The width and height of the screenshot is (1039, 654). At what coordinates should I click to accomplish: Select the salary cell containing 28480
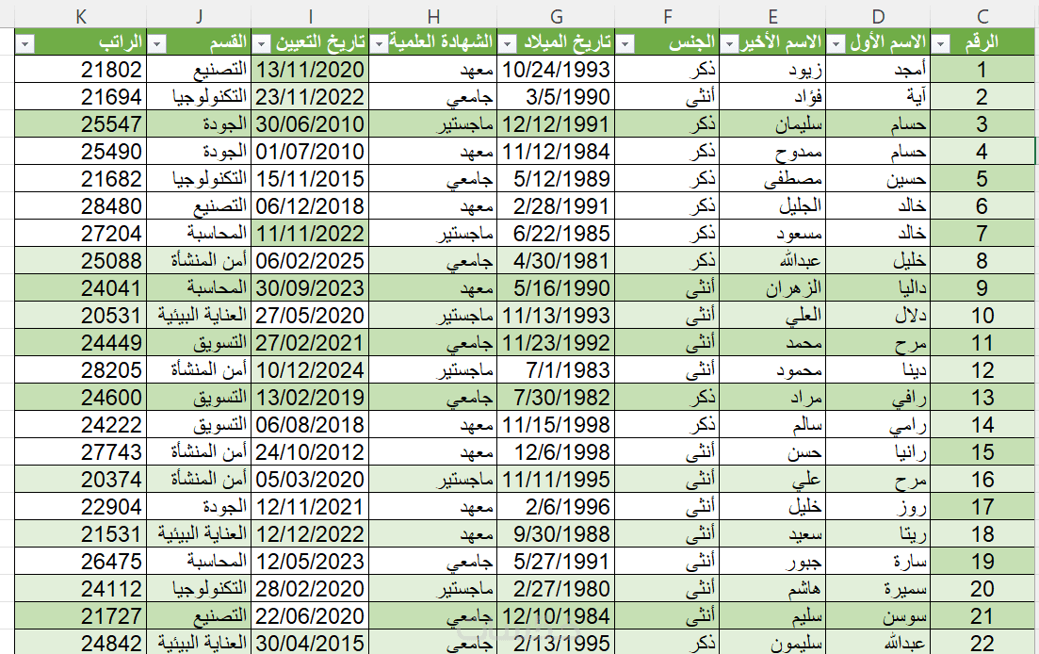(x=81, y=206)
